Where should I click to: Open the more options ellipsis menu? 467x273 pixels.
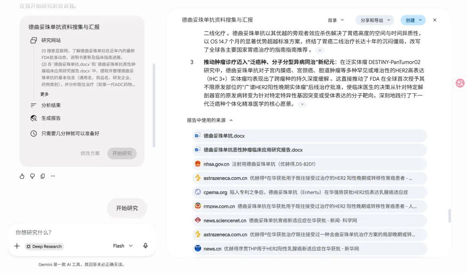53,176
